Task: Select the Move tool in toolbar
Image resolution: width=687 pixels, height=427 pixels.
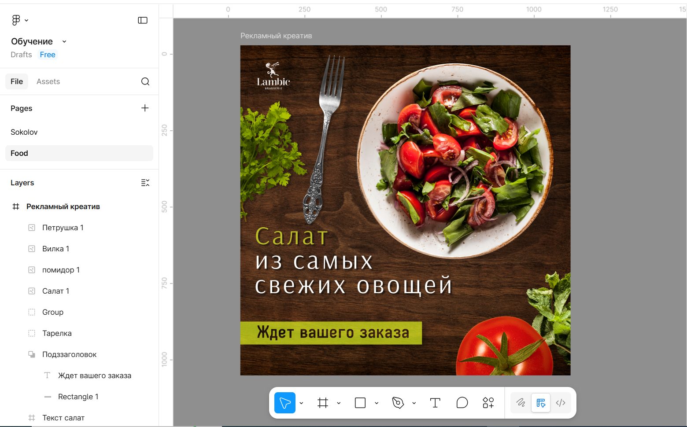Action: [285, 403]
